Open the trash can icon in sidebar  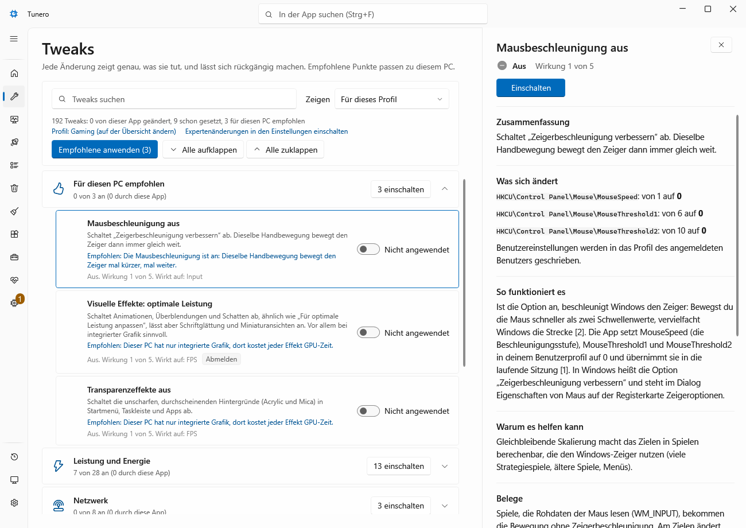(14, 188)
